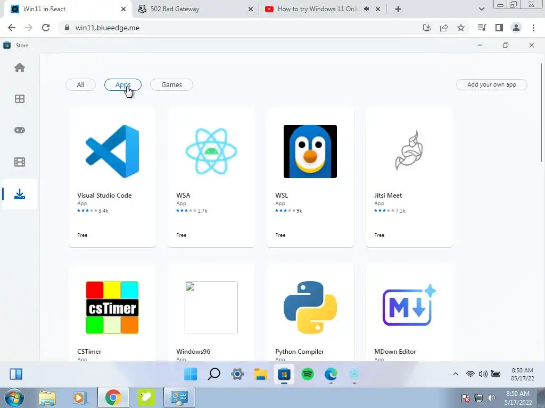
Task: Open Chrome profile avatar
Action: click(516, 28)
